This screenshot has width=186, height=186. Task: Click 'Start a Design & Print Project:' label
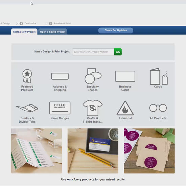click(52, 52)
